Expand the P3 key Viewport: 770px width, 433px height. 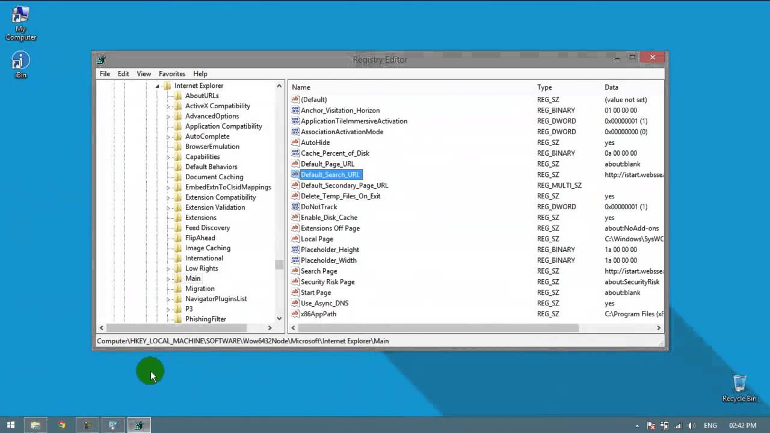point(168,310)
